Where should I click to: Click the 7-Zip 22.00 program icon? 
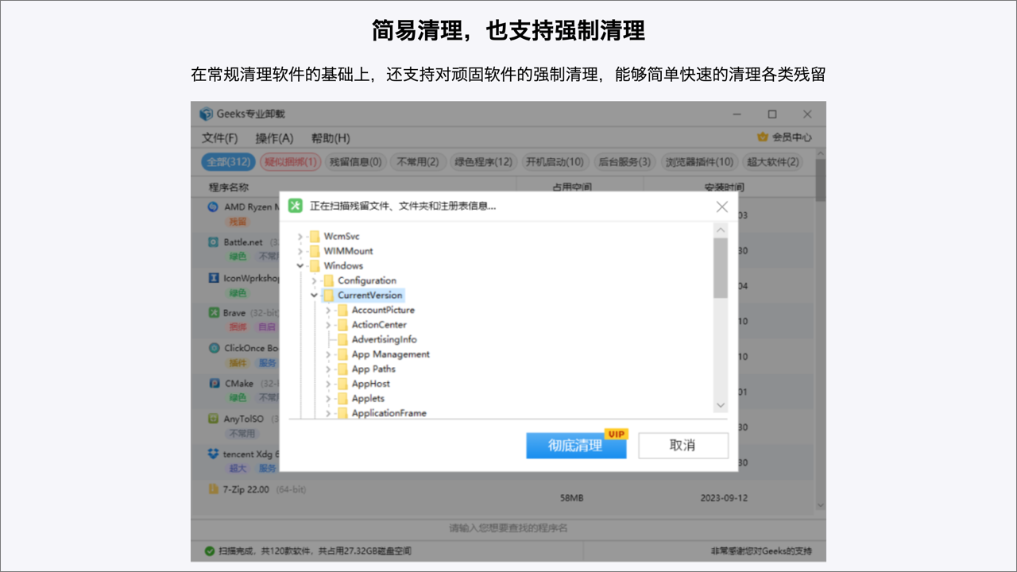point(213,489)
